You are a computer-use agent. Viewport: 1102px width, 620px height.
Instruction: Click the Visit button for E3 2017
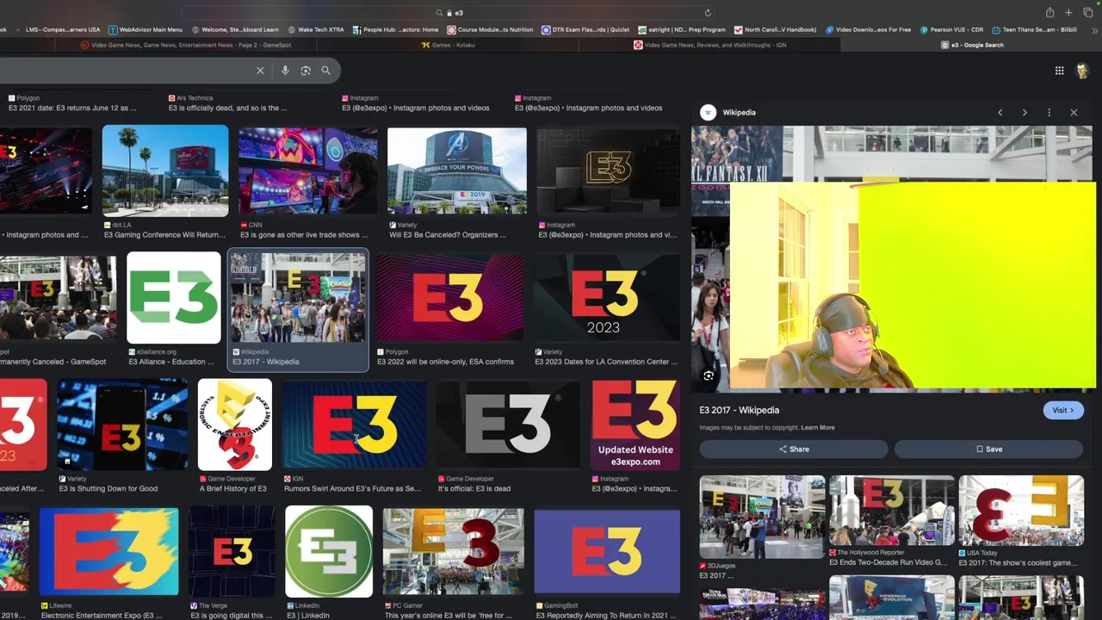1063,410
